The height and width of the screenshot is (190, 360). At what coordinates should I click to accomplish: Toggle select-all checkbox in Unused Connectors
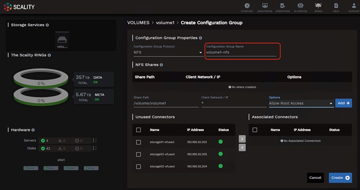click(x=139, y=130)
